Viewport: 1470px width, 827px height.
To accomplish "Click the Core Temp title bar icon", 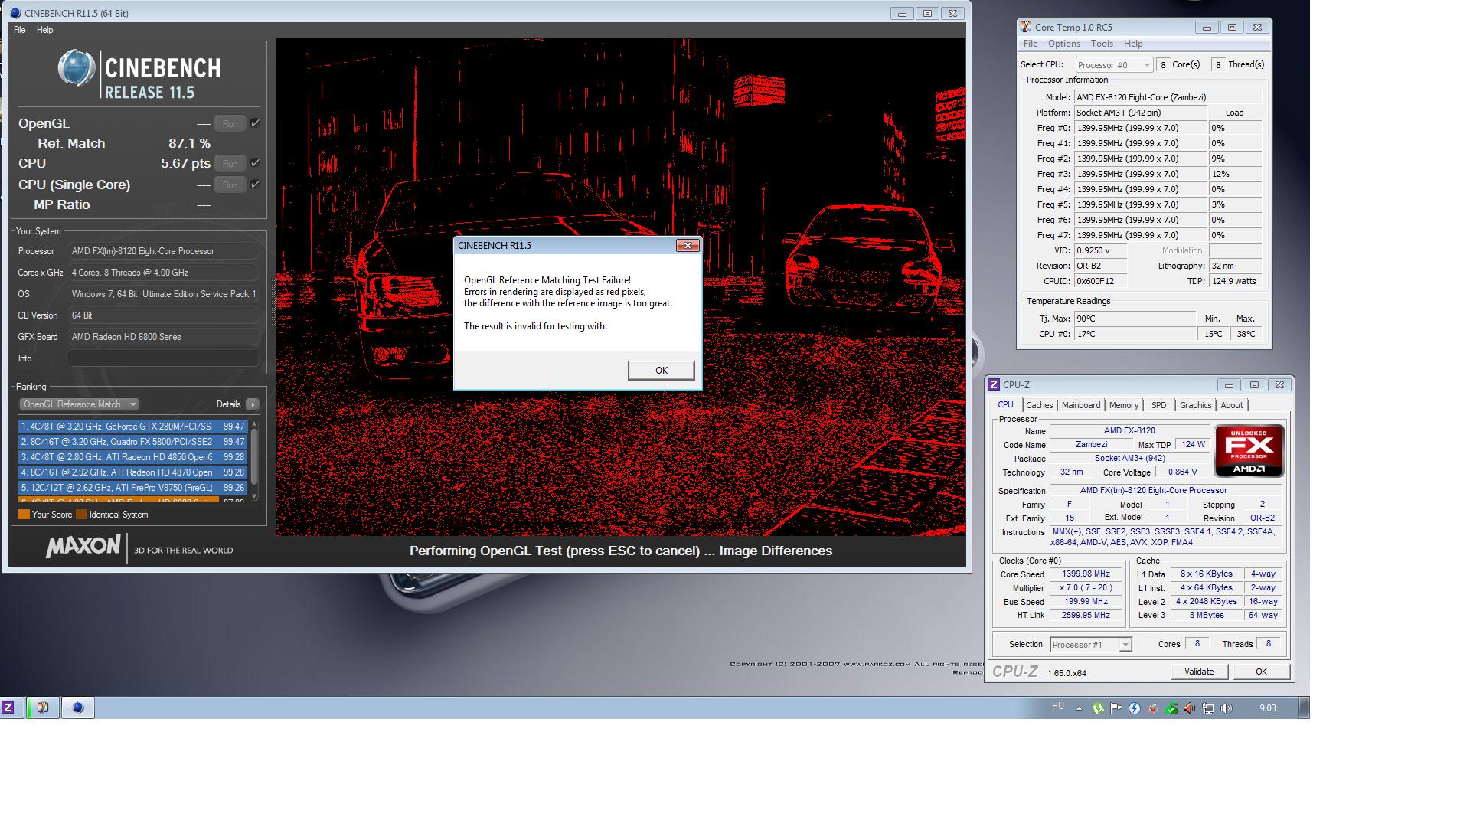I will click(1026, 27).
